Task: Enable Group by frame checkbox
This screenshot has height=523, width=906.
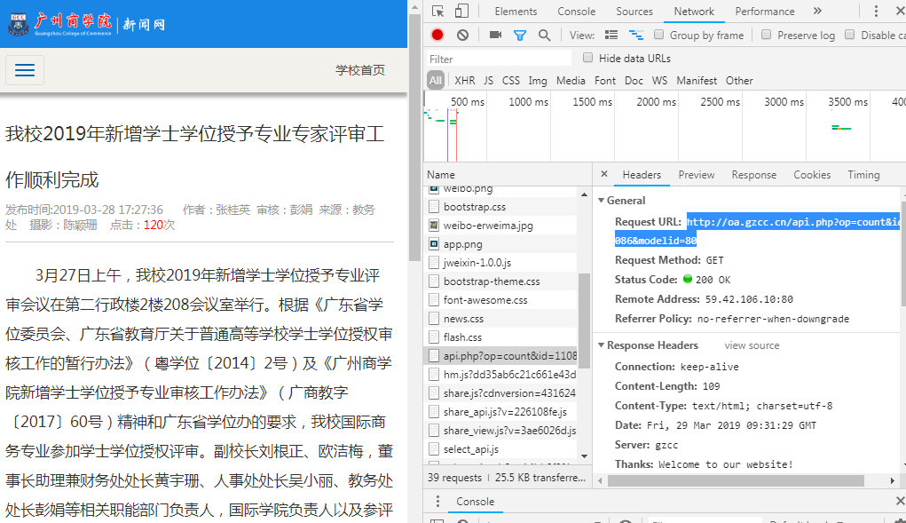Action: click(x=658, y=35)
